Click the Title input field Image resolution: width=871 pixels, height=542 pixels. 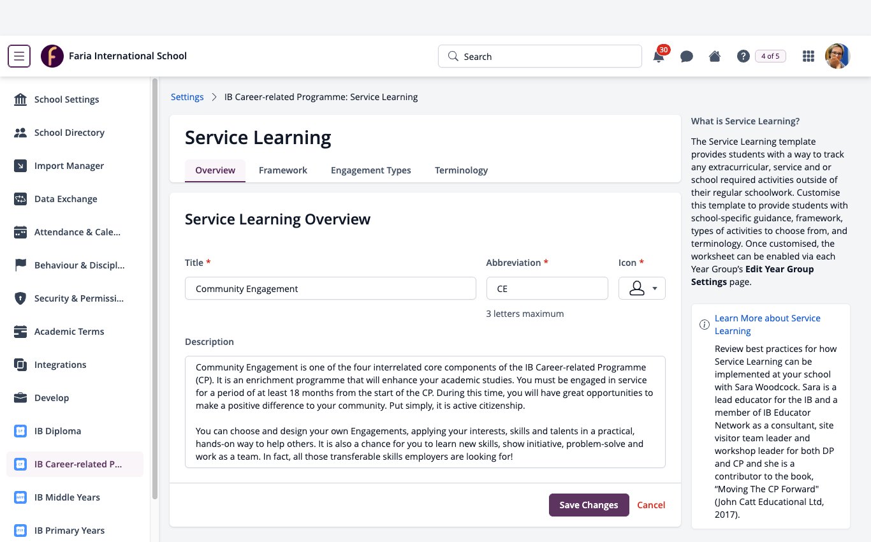pos(330,288)
